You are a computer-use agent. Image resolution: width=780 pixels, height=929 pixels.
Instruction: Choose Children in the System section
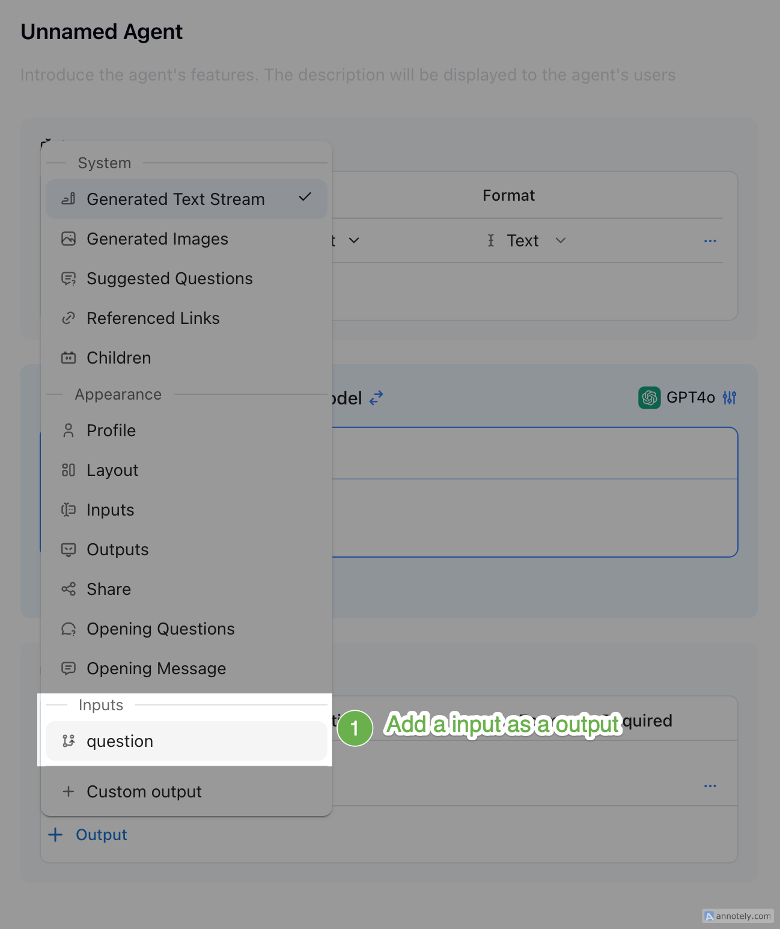pyautogui.click(x=119, y=358)
